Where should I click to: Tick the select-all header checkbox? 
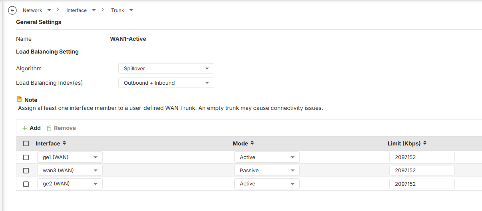[26, 143]
